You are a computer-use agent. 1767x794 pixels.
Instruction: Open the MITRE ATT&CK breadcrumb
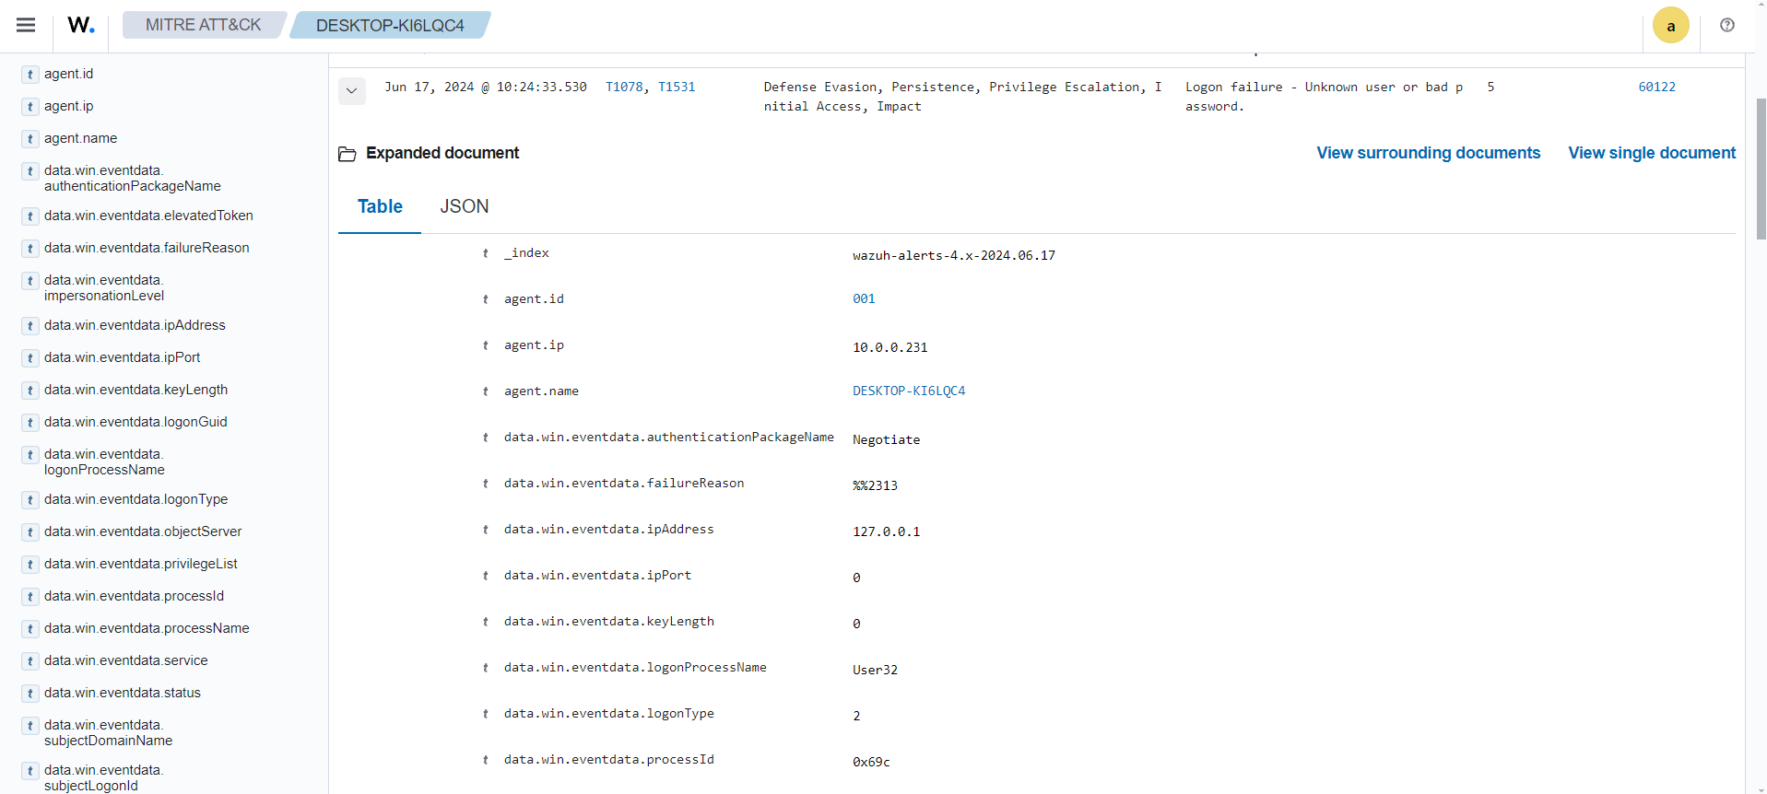click(204, 25)
